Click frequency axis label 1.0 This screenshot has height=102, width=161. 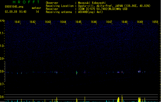coord(2,46)
